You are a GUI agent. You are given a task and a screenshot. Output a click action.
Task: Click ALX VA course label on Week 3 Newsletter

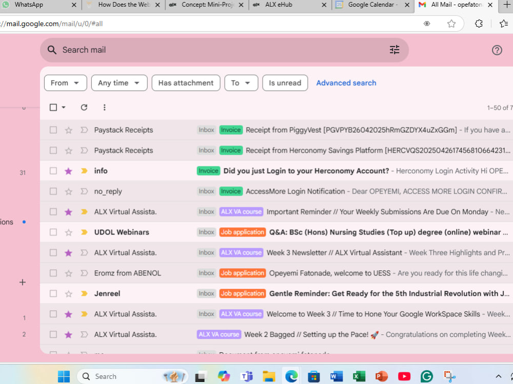241,253
